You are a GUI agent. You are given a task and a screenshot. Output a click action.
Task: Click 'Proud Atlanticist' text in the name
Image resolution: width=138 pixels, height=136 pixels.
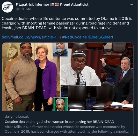click(x=74, y=4)
